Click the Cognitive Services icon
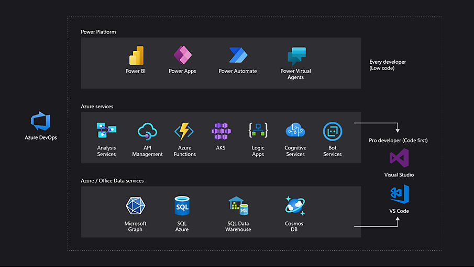Viewport: 474px width, 267px height. [295, 131]
